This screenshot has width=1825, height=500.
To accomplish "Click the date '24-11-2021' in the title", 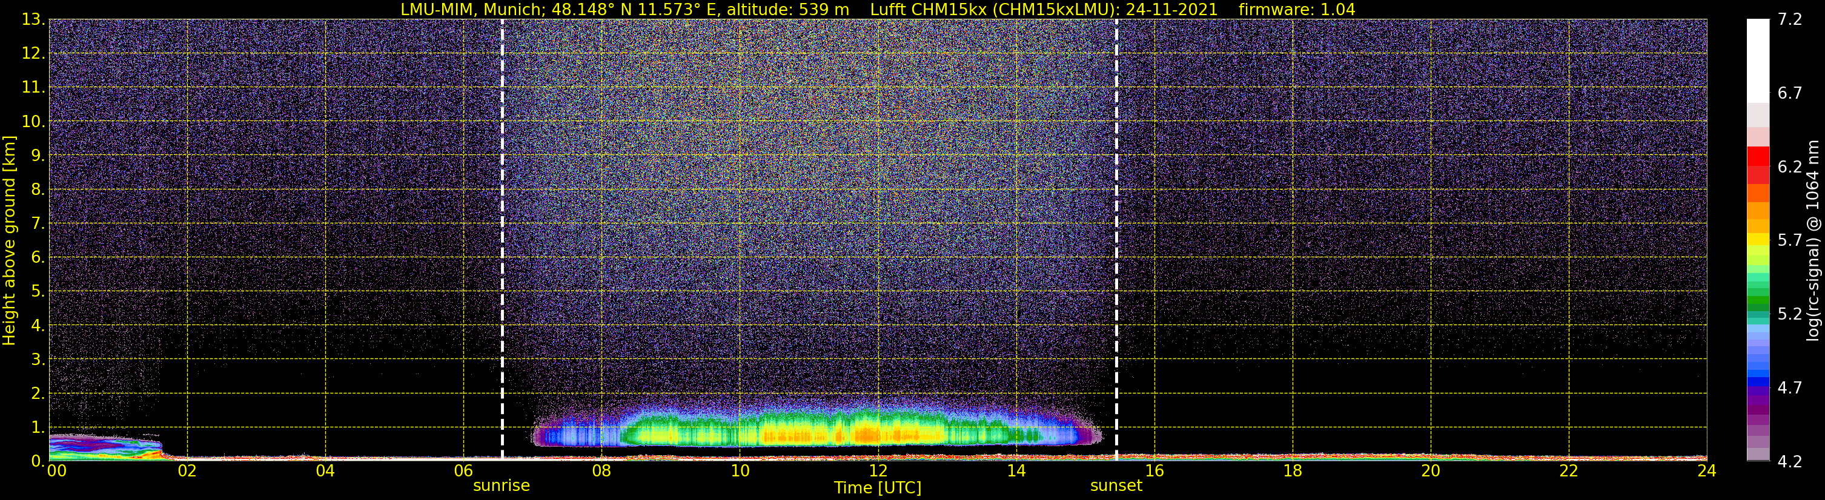I will (1172, 9).
